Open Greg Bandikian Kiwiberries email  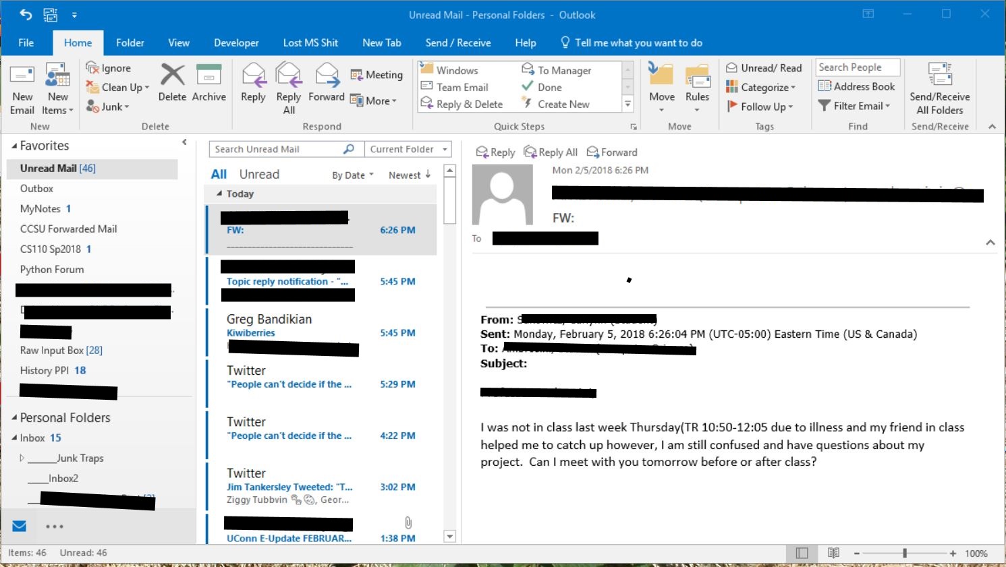(x=320, y=333)
